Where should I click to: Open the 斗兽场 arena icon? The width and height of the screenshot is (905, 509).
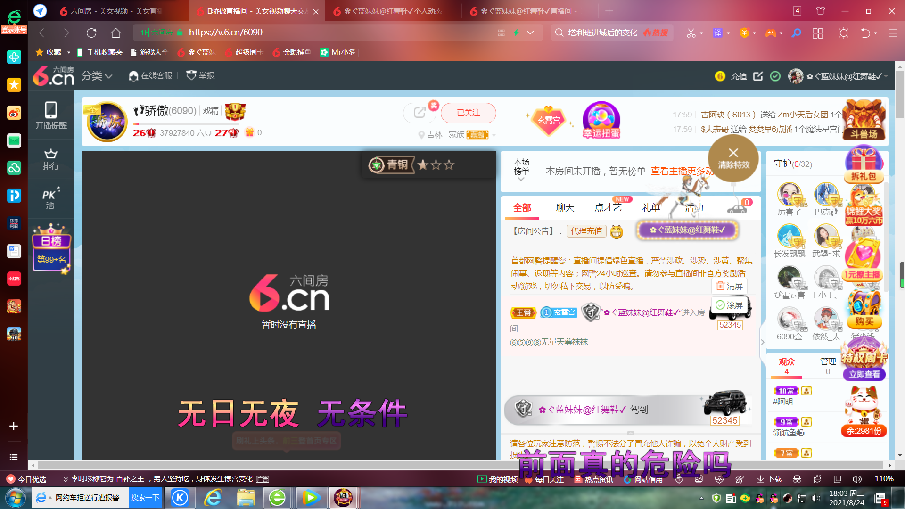tap(864, 120)
